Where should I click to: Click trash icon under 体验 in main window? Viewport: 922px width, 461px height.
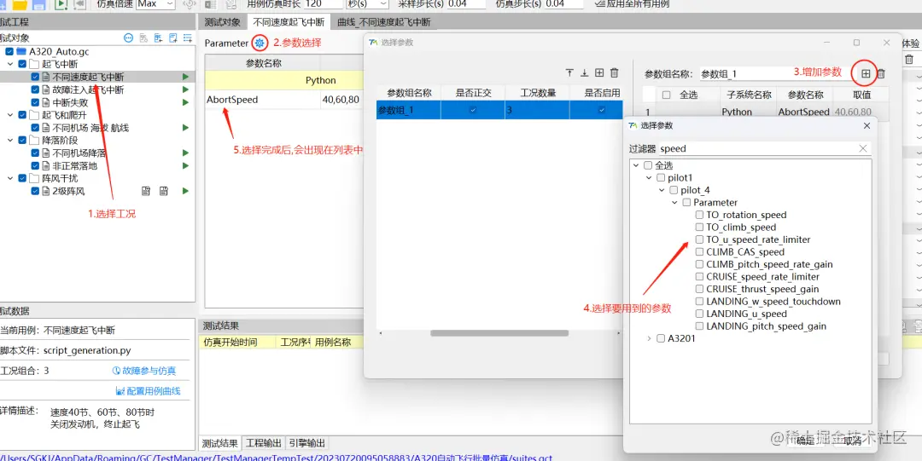[x=909, y=60]
